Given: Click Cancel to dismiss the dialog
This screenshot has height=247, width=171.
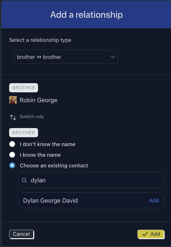Looking at the screenshot, I should (x=22, y=234).
